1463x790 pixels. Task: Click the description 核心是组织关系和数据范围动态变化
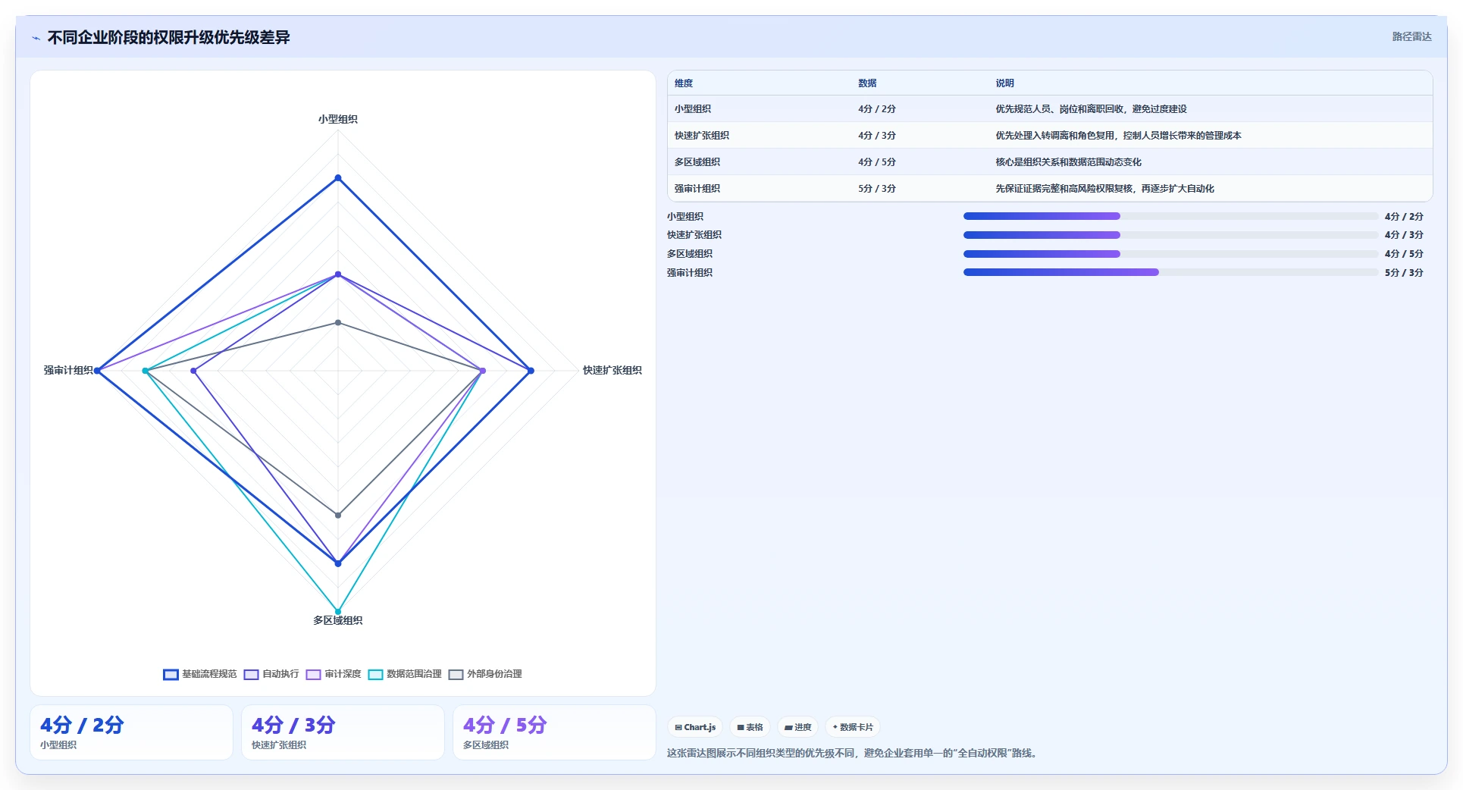click(1068, 162)
